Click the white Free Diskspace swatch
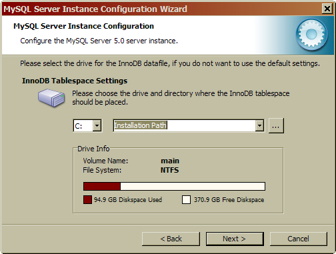Image resolution: width=336 pixels, height=254 pixels. point(186,199)
